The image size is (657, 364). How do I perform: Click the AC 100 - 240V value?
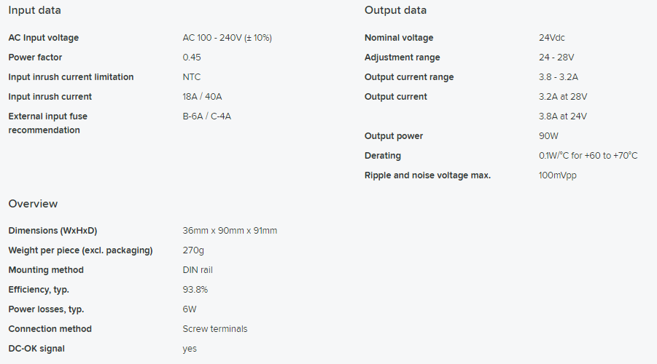[x=227, y=38]
